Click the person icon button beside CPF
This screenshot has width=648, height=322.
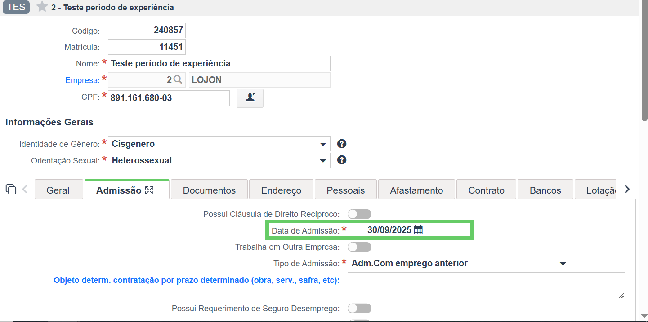point(250,98)
